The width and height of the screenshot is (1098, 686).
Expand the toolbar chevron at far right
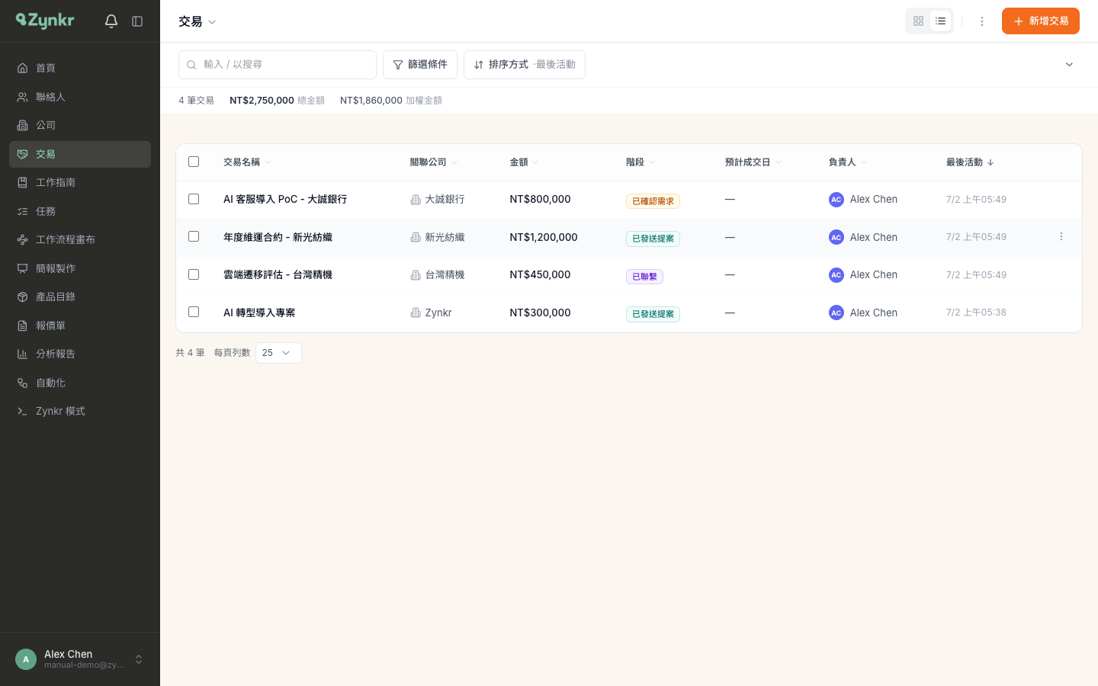pyautogui.click(x=1069, y=65)
